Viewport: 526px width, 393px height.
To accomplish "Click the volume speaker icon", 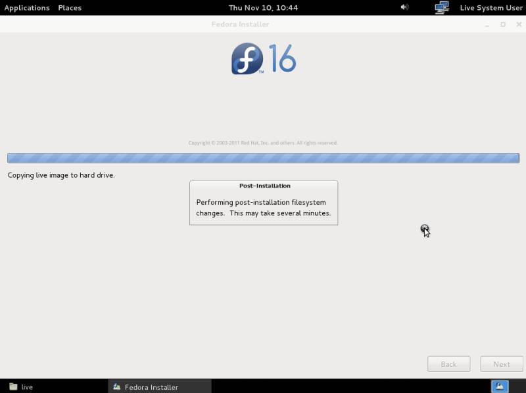I will click(404, 7).
